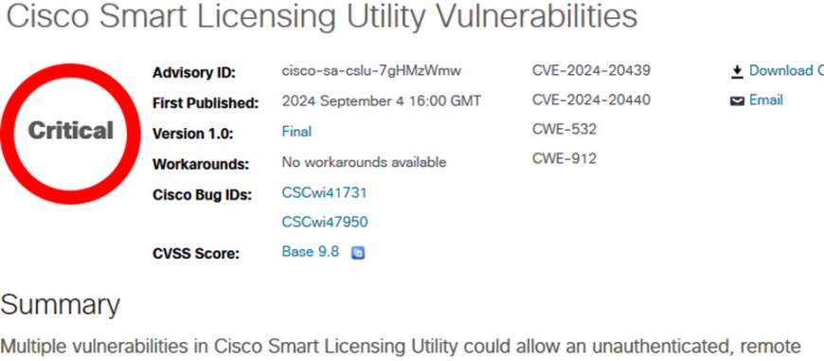This screenshot has height=361, width=824.
Task: Open the CVSS score calculator icon
Action: point(358,253)
